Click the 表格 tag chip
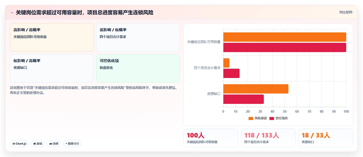The image size is (363, 157). [38, 144]
